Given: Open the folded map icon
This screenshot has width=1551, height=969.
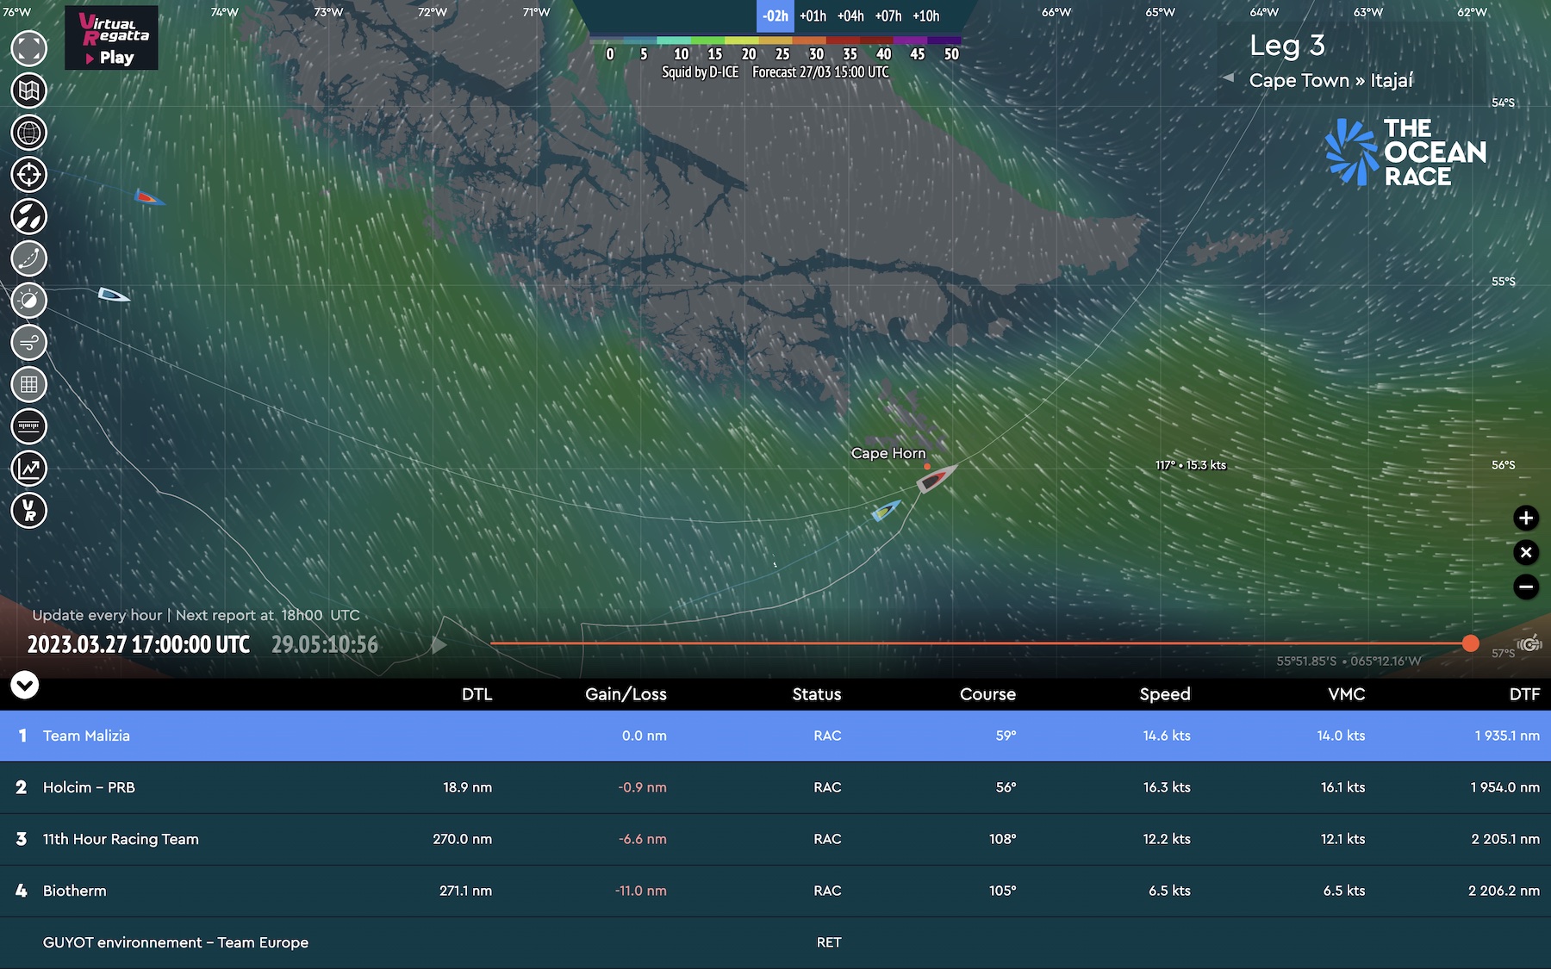Looking at the screenshot, I should point(28,90).
